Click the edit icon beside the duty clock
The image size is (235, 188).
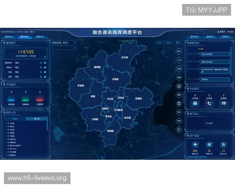pyautogui.click(x=45, y=57)
